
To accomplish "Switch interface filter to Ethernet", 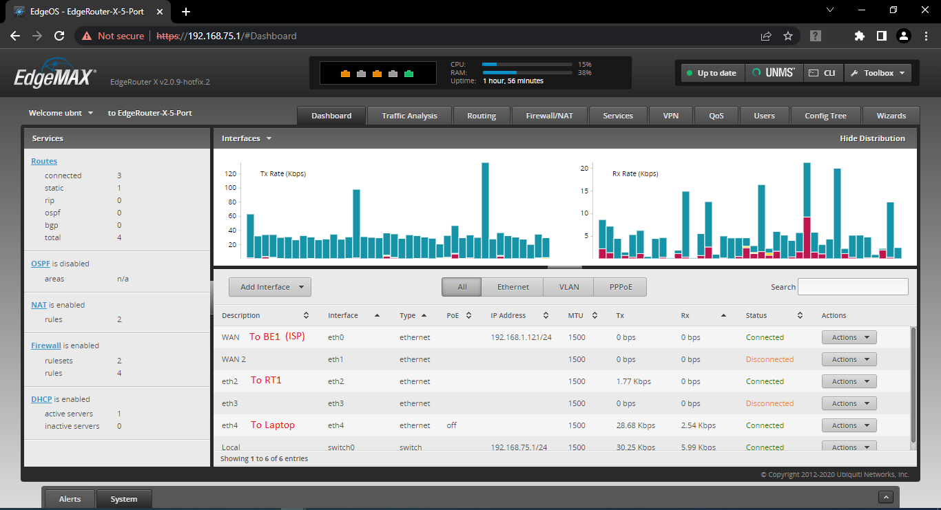I will pos(512,287).
